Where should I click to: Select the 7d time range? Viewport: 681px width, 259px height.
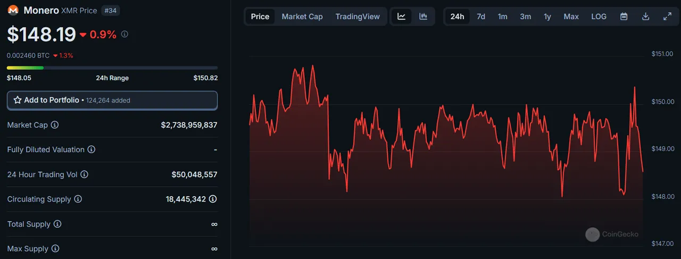(481, 16)
